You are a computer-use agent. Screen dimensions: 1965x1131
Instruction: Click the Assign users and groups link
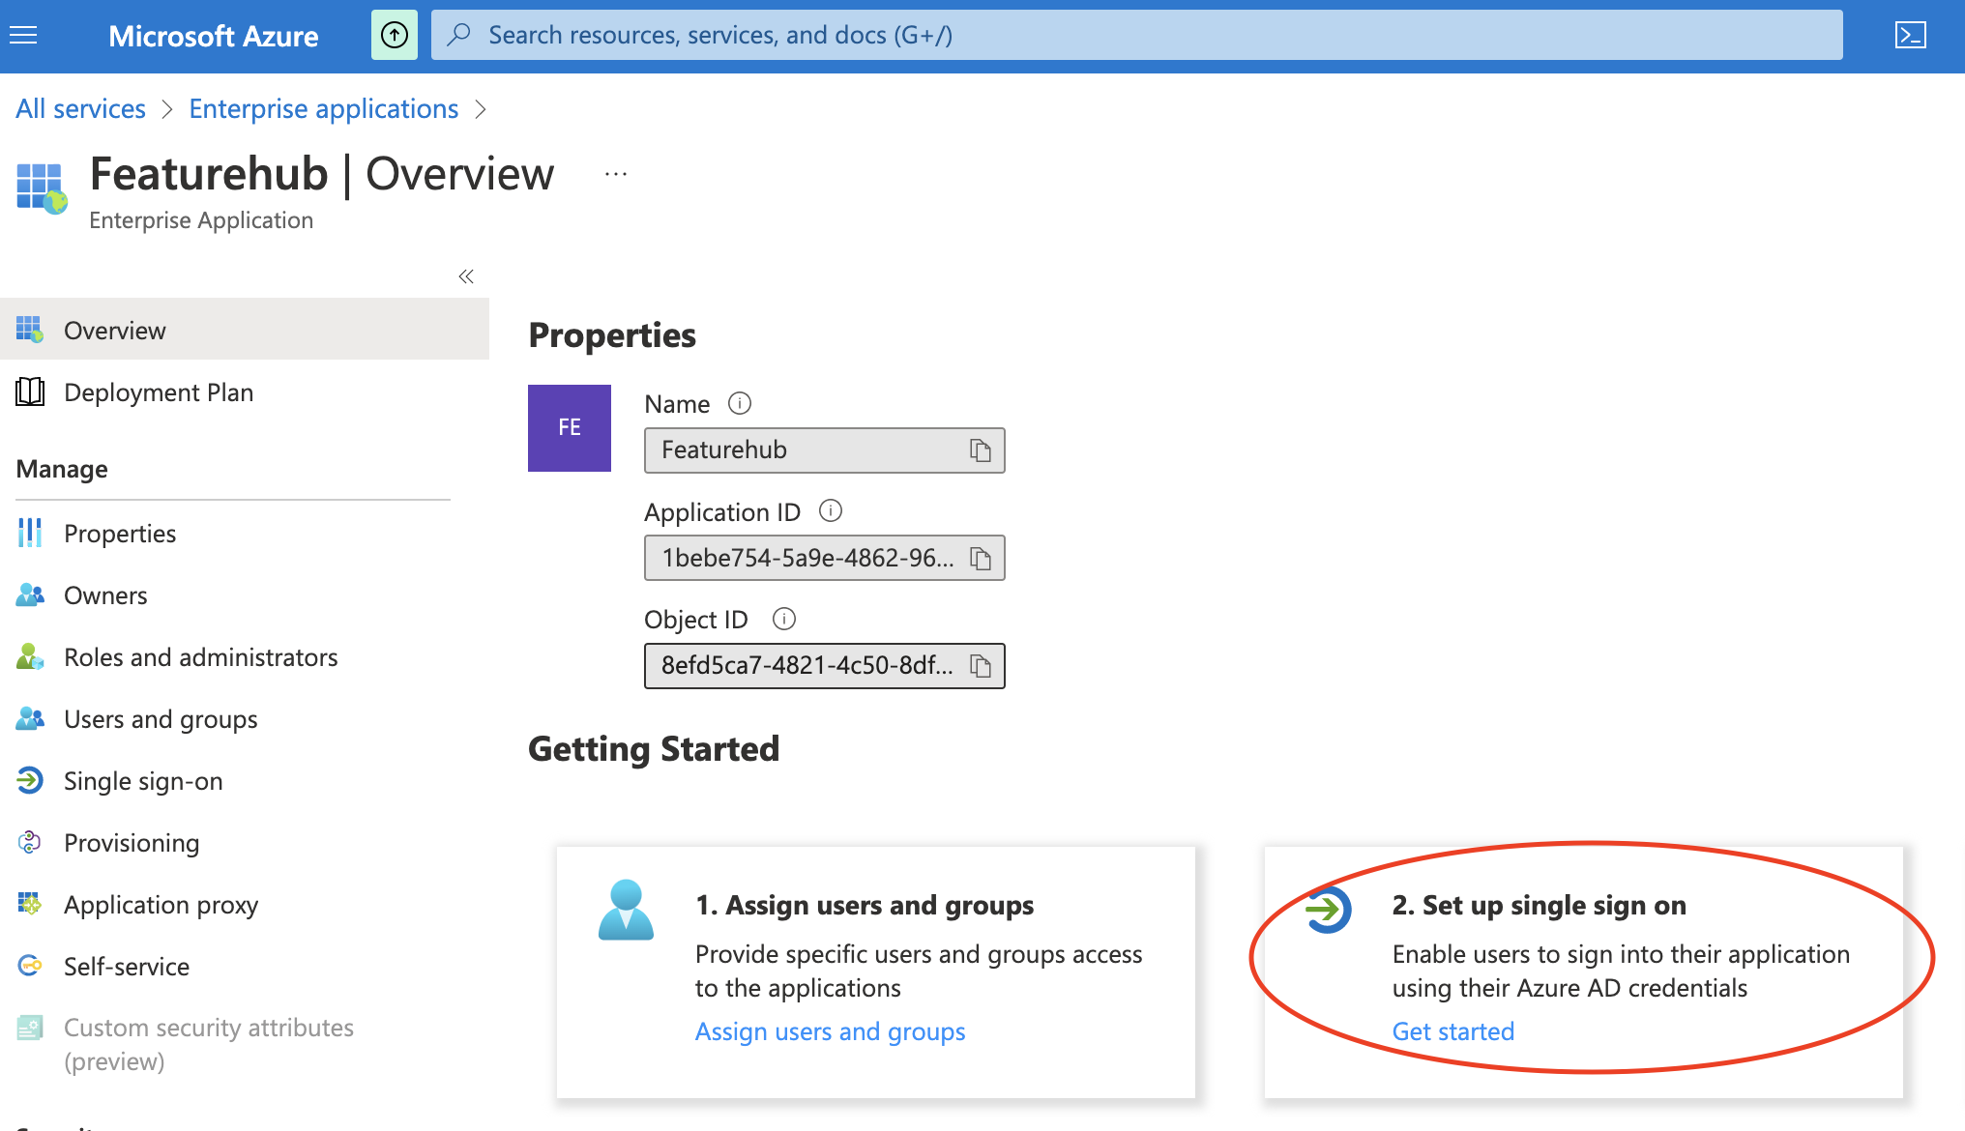point(829,1031)
